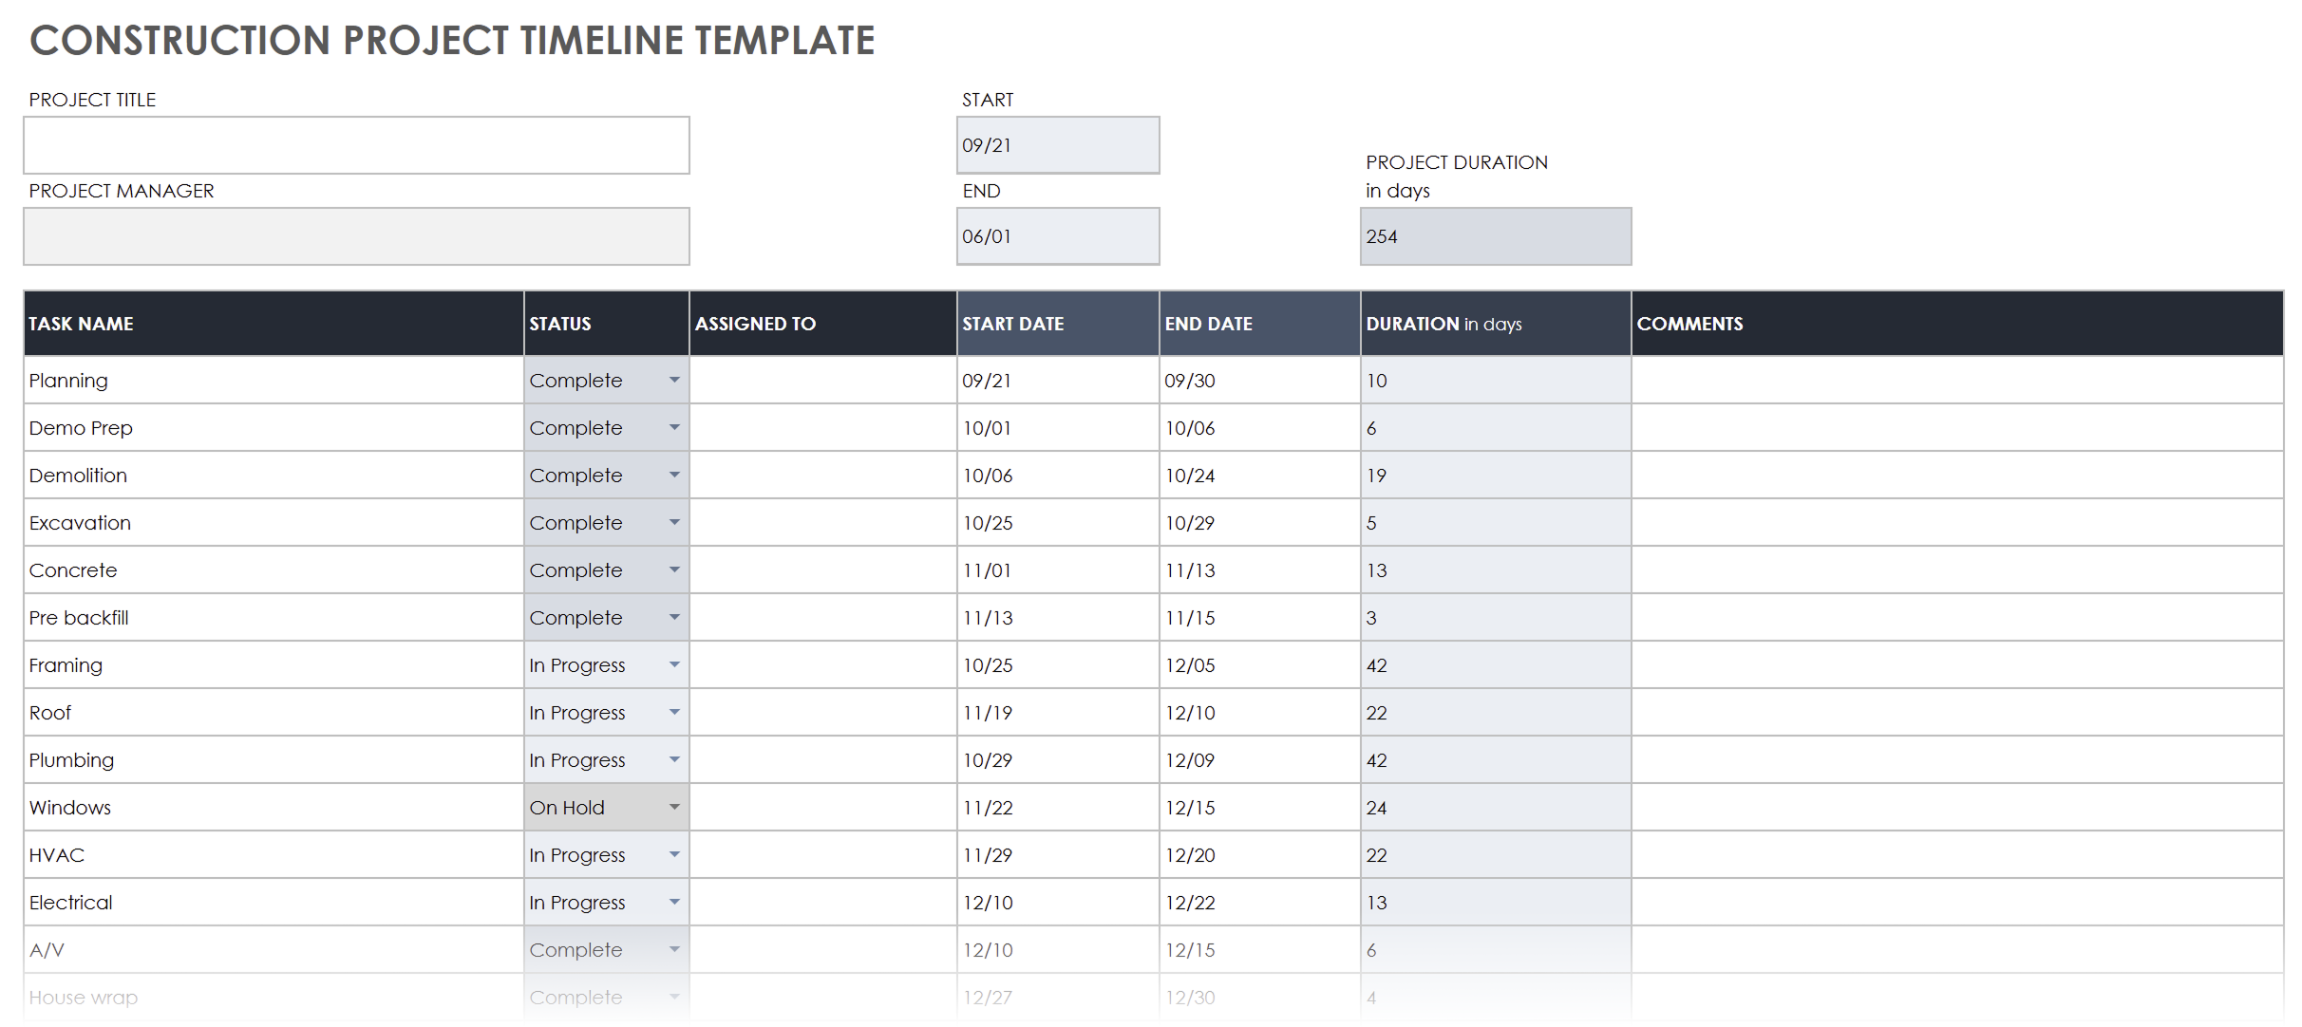Select the TASK NAME column header

pyautogui.click(x=274, y=324)
